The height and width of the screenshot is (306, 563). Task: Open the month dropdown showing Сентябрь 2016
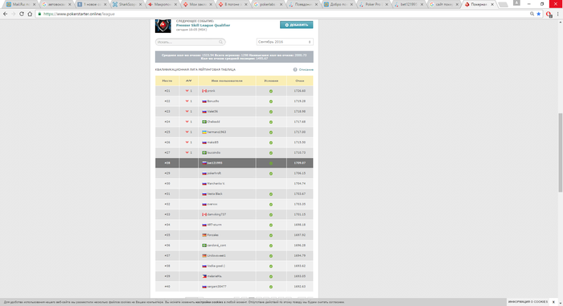[285, 42]
